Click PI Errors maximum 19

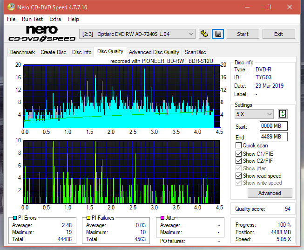point(69,232)
